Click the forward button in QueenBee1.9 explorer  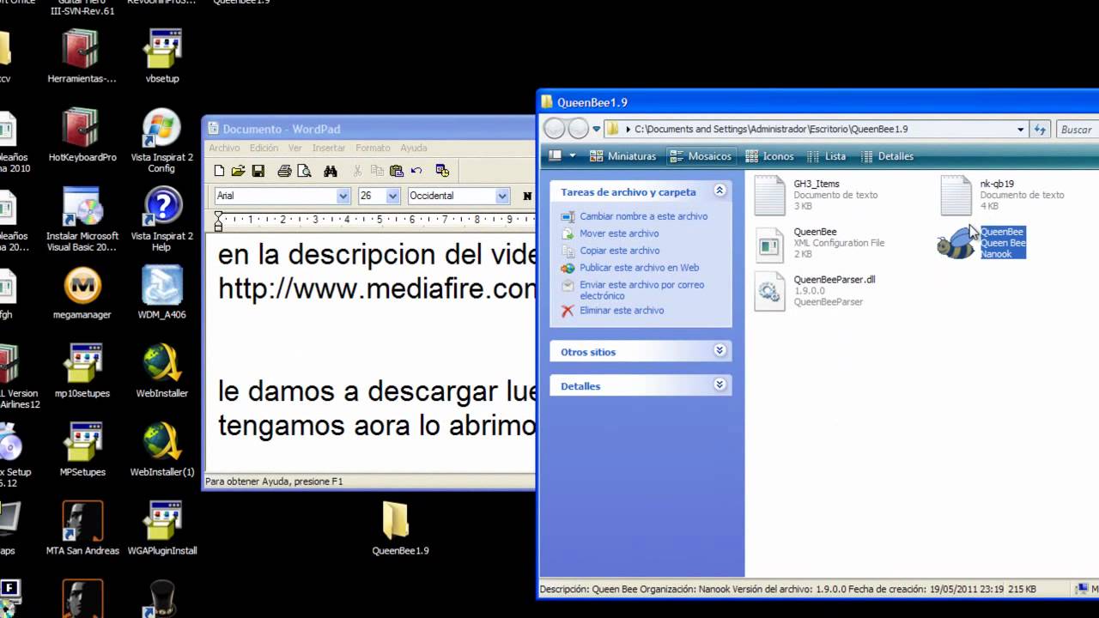click(x=578, y=129)
